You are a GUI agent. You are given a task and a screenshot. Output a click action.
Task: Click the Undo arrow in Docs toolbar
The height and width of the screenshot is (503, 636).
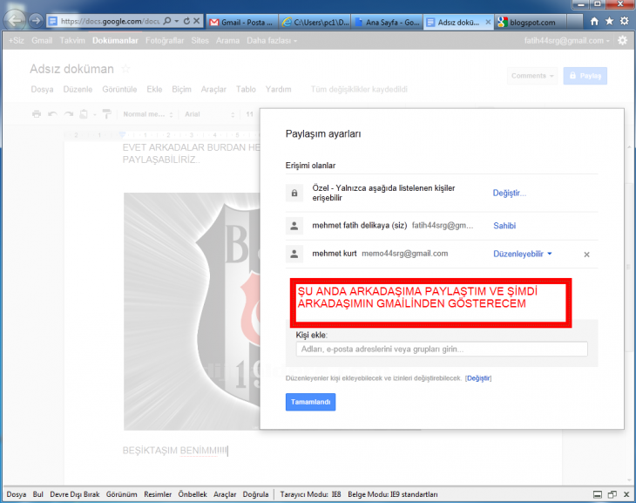pyautogui.click(x=52, y=114)
